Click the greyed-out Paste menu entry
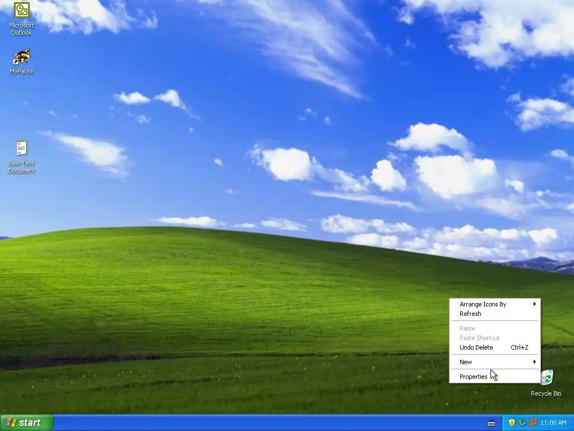The height and width of the screenshot is (431, 574). tap(494, 328)
